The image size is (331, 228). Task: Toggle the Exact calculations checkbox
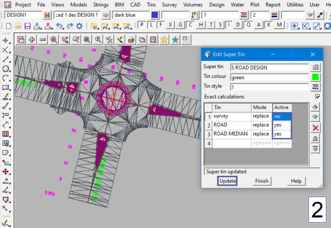point(317,97)
